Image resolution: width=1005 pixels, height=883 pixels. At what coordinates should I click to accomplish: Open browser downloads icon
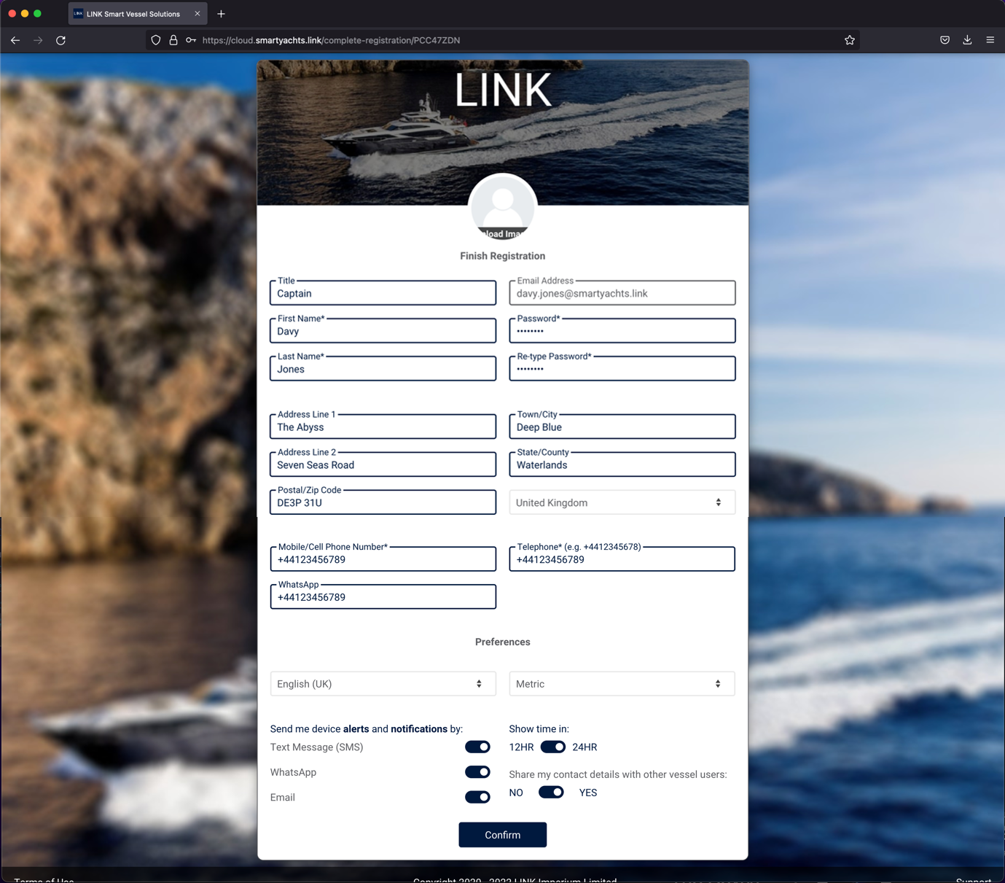(x=967, y=40)
